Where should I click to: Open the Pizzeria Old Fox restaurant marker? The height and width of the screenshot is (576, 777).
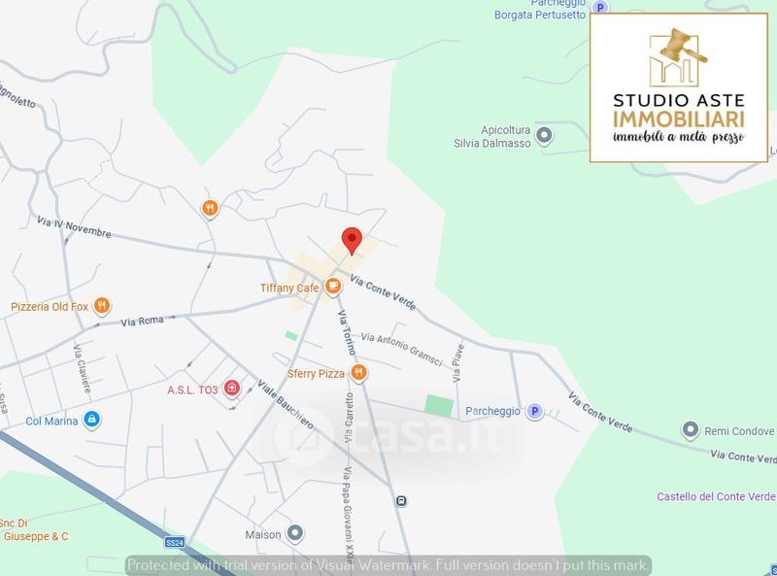(x=105, y=307)
